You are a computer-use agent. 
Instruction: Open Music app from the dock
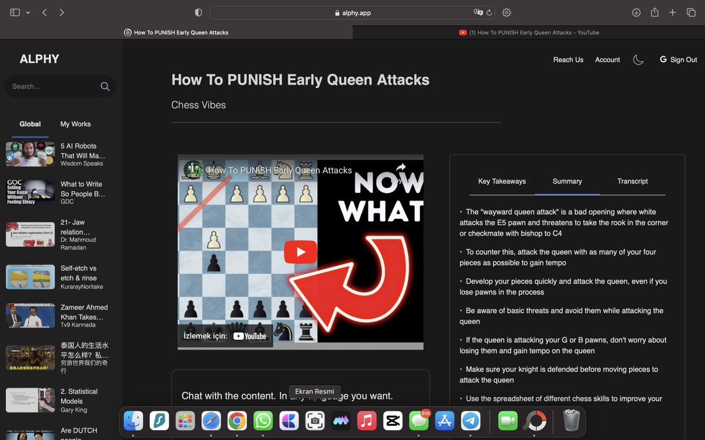(367, 420)
